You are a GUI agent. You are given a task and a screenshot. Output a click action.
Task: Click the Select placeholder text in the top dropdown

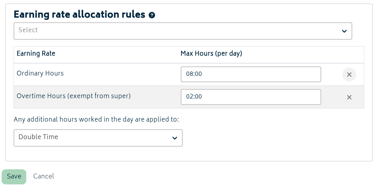tap(28, 30)
